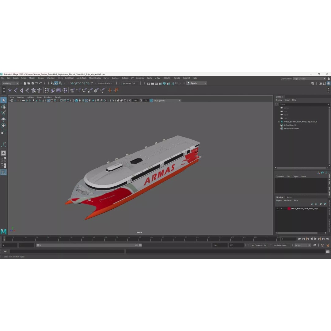Click the Undo arrow icon

tap(37, 83)
